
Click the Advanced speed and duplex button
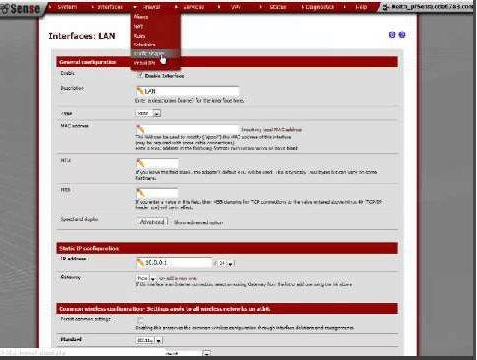click(152, 222)
